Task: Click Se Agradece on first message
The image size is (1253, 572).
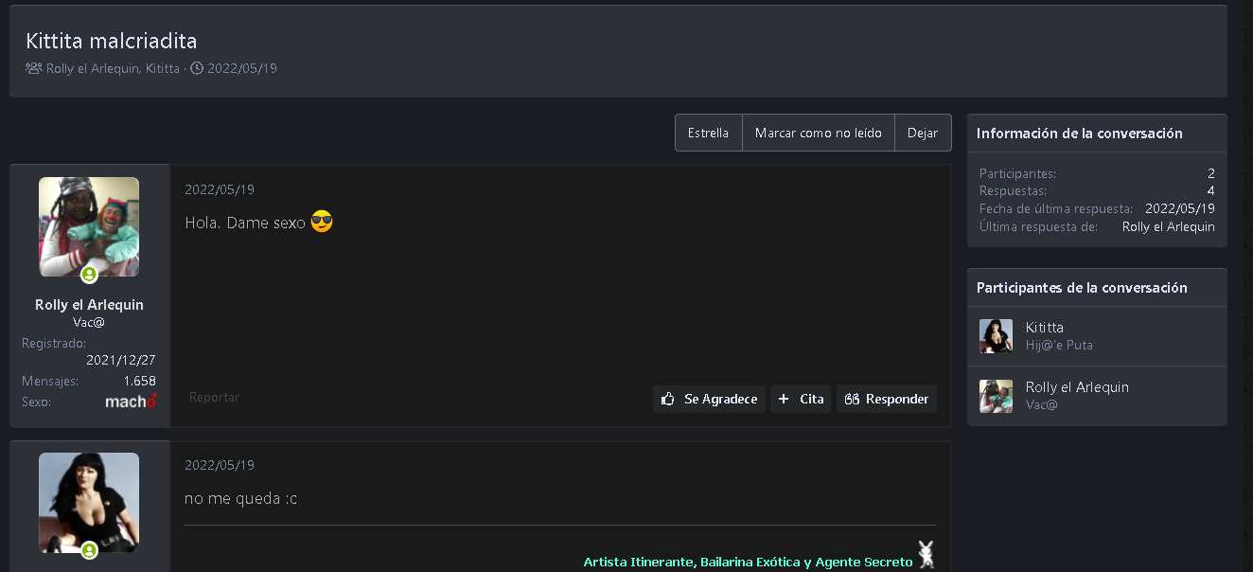Action: click(x=709, y=399)
